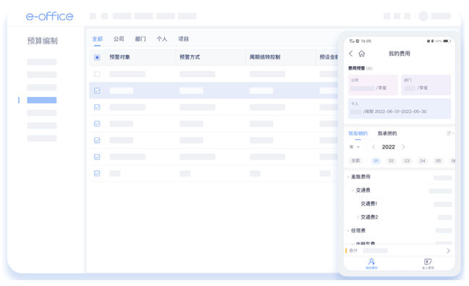The width and height of the screenshot is (469, 286).
Task: Select month 03 chip
Action: 407,161
